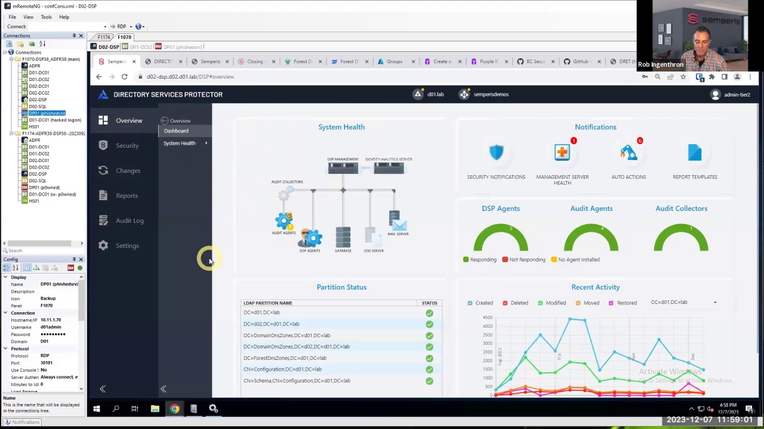Open File Explorer from the taskbar

(155, 409)
